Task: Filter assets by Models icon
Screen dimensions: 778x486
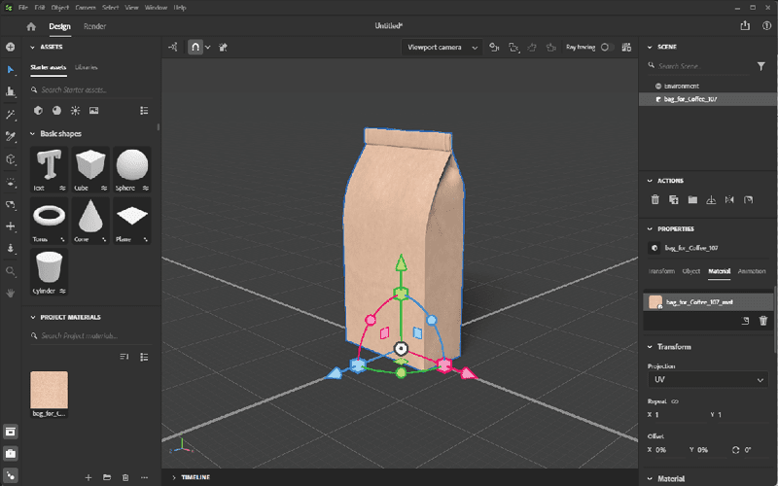Action: [38, 111]
